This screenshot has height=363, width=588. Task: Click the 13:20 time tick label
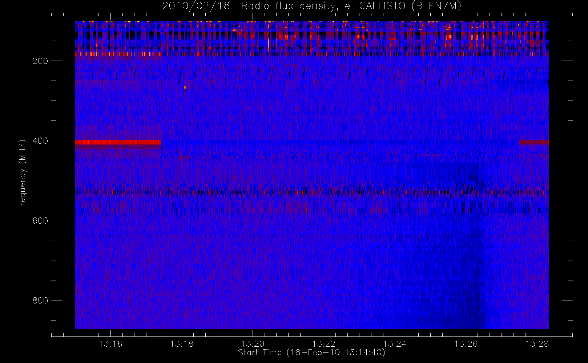pyautogui.click(x=253, y=344)
